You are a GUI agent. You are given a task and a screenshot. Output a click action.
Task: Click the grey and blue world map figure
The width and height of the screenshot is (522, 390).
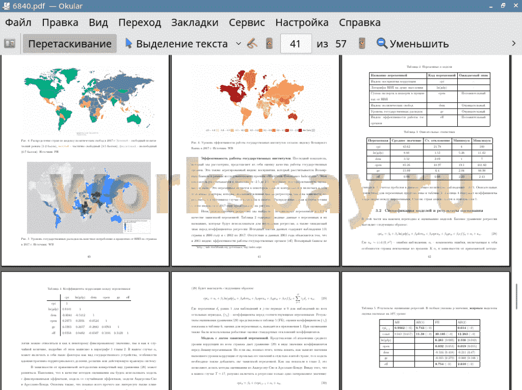(x=89, y=198)
